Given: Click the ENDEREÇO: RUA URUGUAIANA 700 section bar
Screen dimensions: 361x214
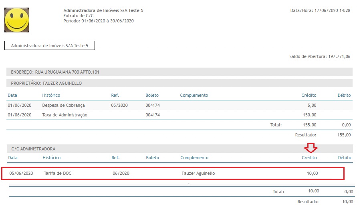Looking at the screenshot, I should pyautogui.click(x=179, y=72).
